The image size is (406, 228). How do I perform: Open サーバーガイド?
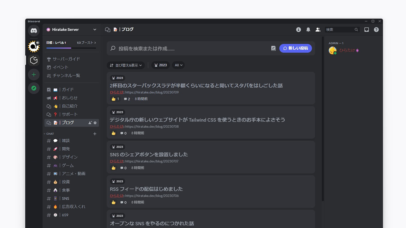coord(72,59)
